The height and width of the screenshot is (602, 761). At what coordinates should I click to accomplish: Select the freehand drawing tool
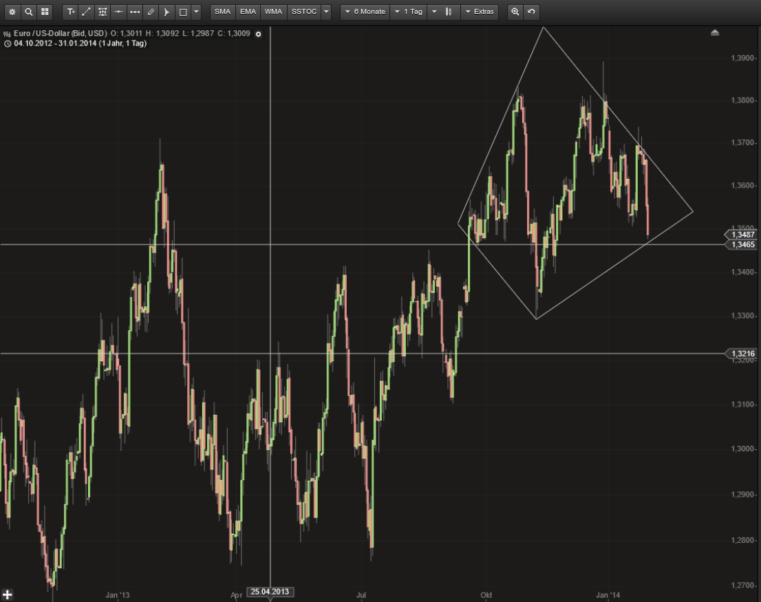tap(150, 12)
